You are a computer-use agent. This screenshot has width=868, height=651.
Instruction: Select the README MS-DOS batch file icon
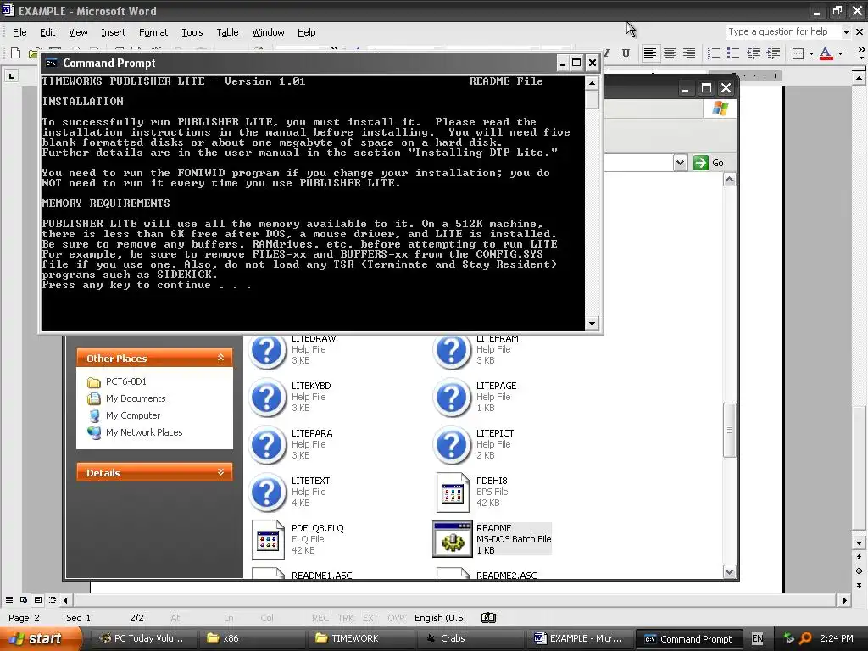click(453, 539)
